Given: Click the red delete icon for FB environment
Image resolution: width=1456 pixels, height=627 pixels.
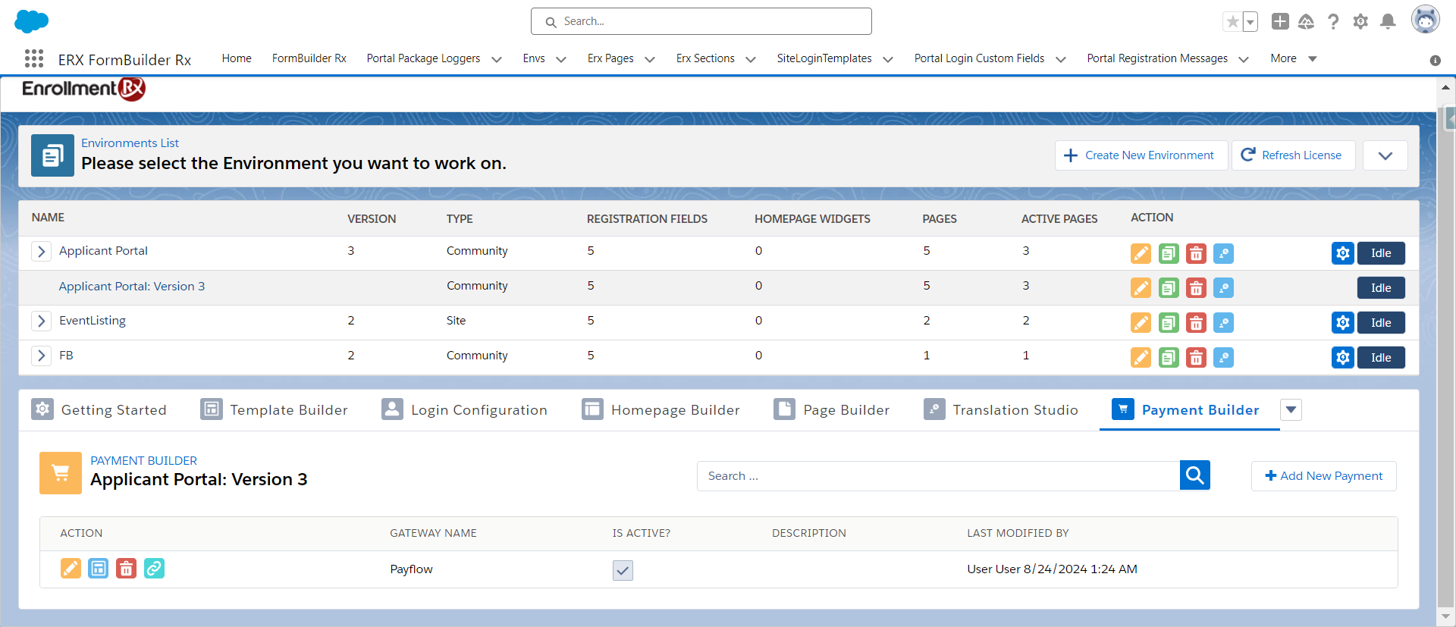Looking at the screenshot, I should coord(1196,358).
